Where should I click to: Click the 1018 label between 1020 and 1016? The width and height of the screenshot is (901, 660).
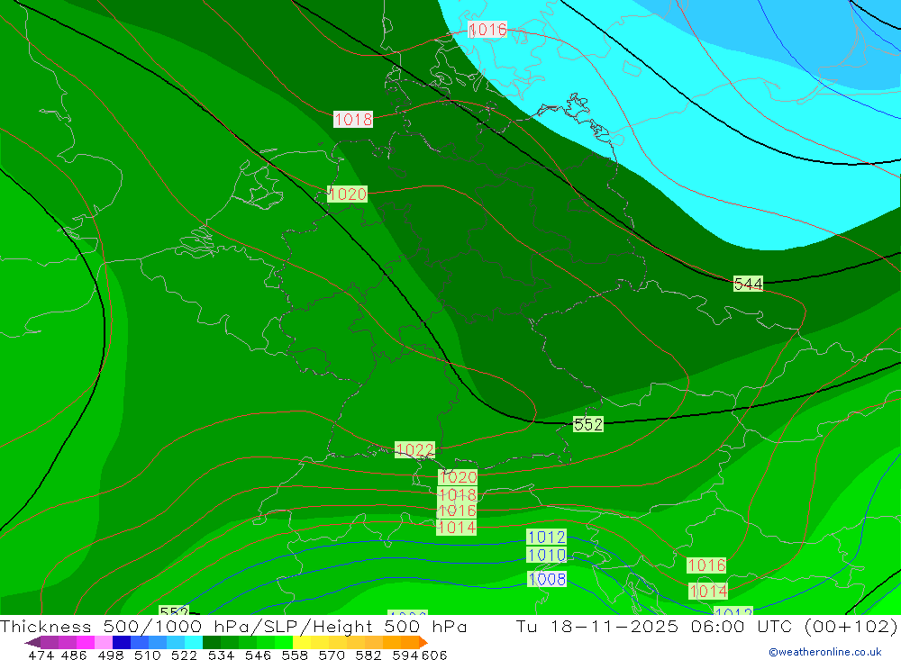(x=457, y=494)
